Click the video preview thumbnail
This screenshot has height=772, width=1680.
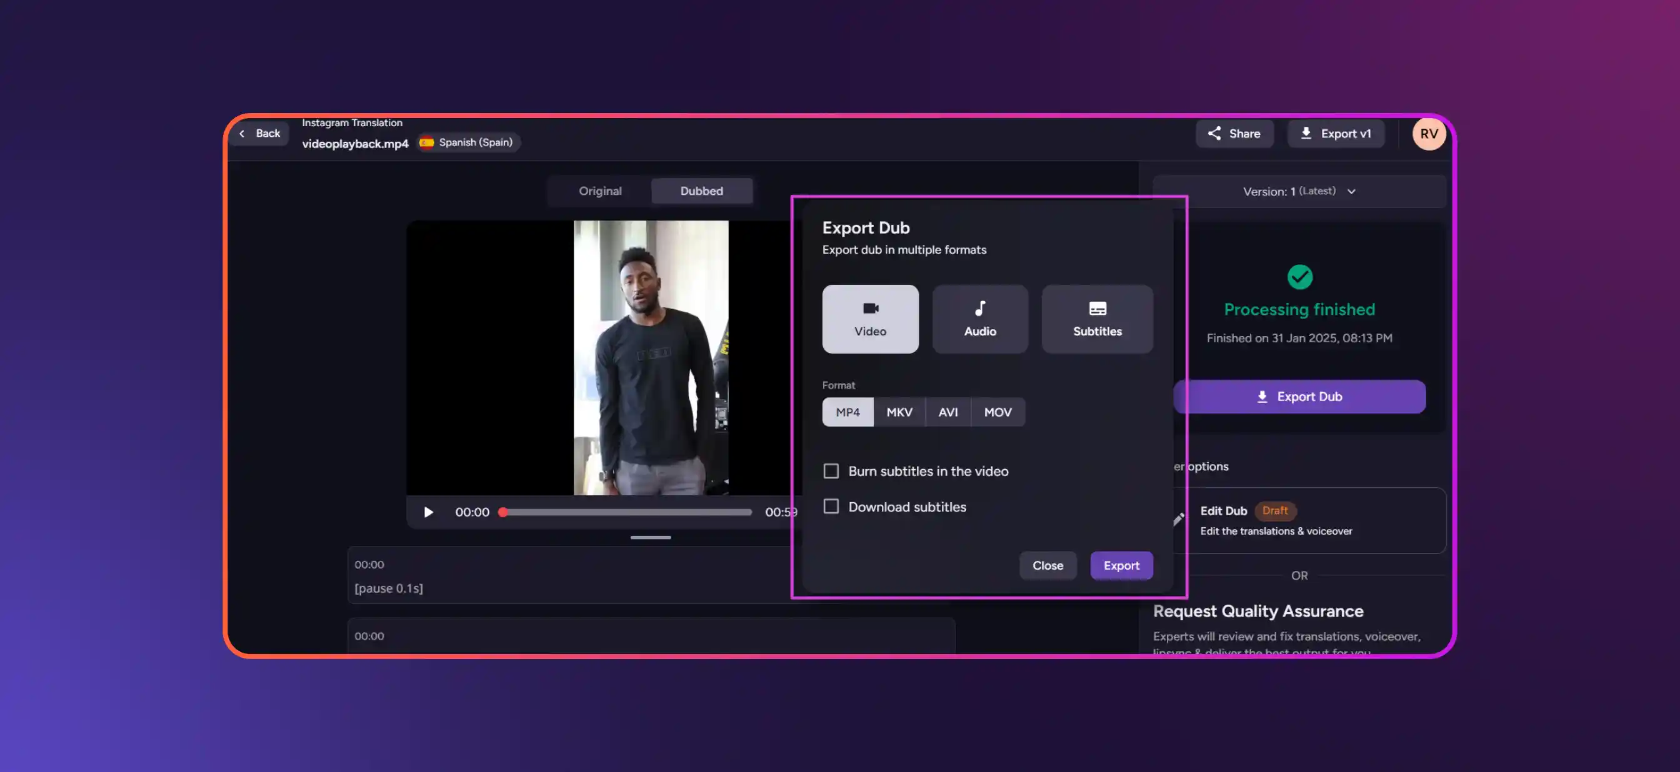coord(650,357)
